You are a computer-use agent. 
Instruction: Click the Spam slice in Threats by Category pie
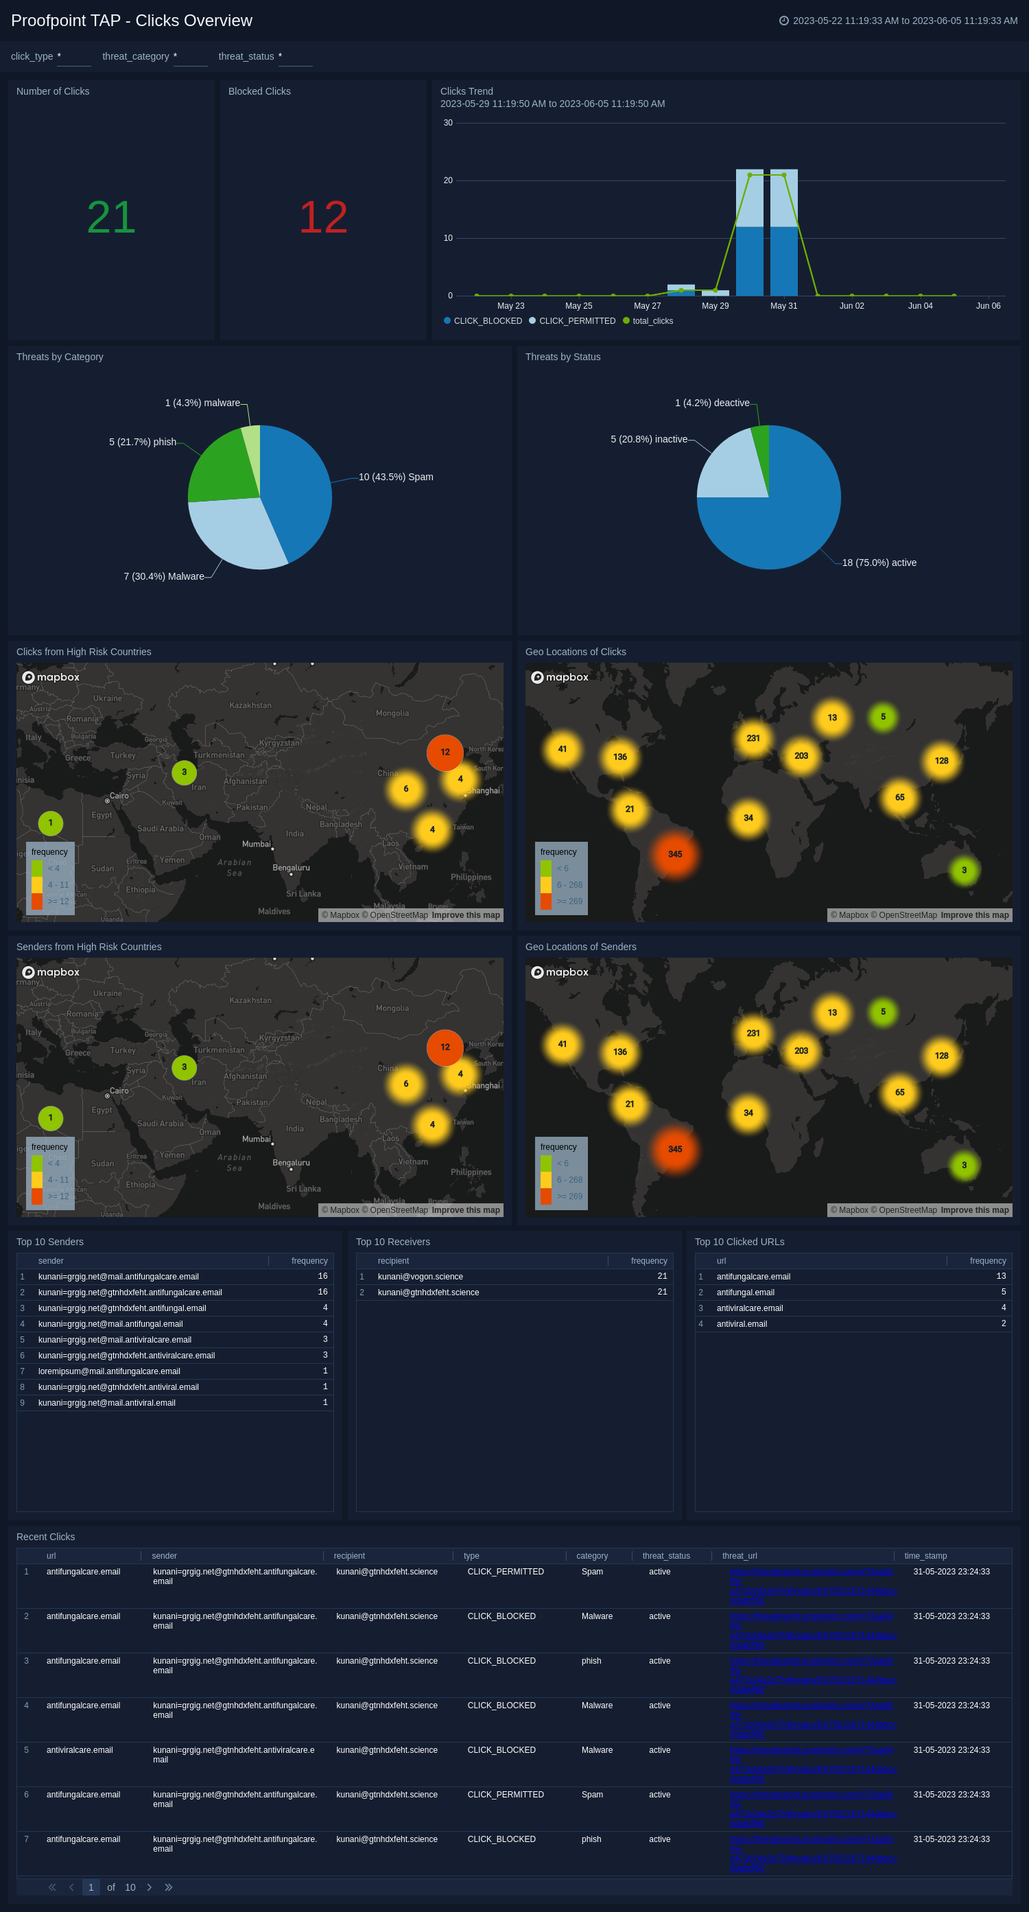click(x=297, y=482)
